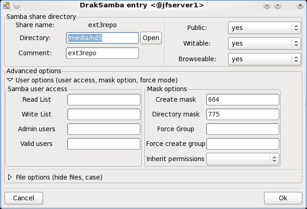
Task: Click the 'Directory mask' label
Action: 176,114
